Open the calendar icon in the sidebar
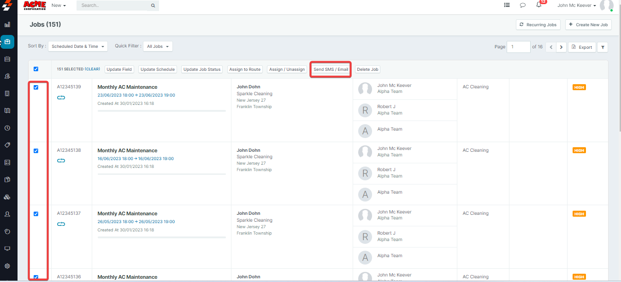Image resolution: width=621 pixels, height=282 pixels. [x=7, y=59]
